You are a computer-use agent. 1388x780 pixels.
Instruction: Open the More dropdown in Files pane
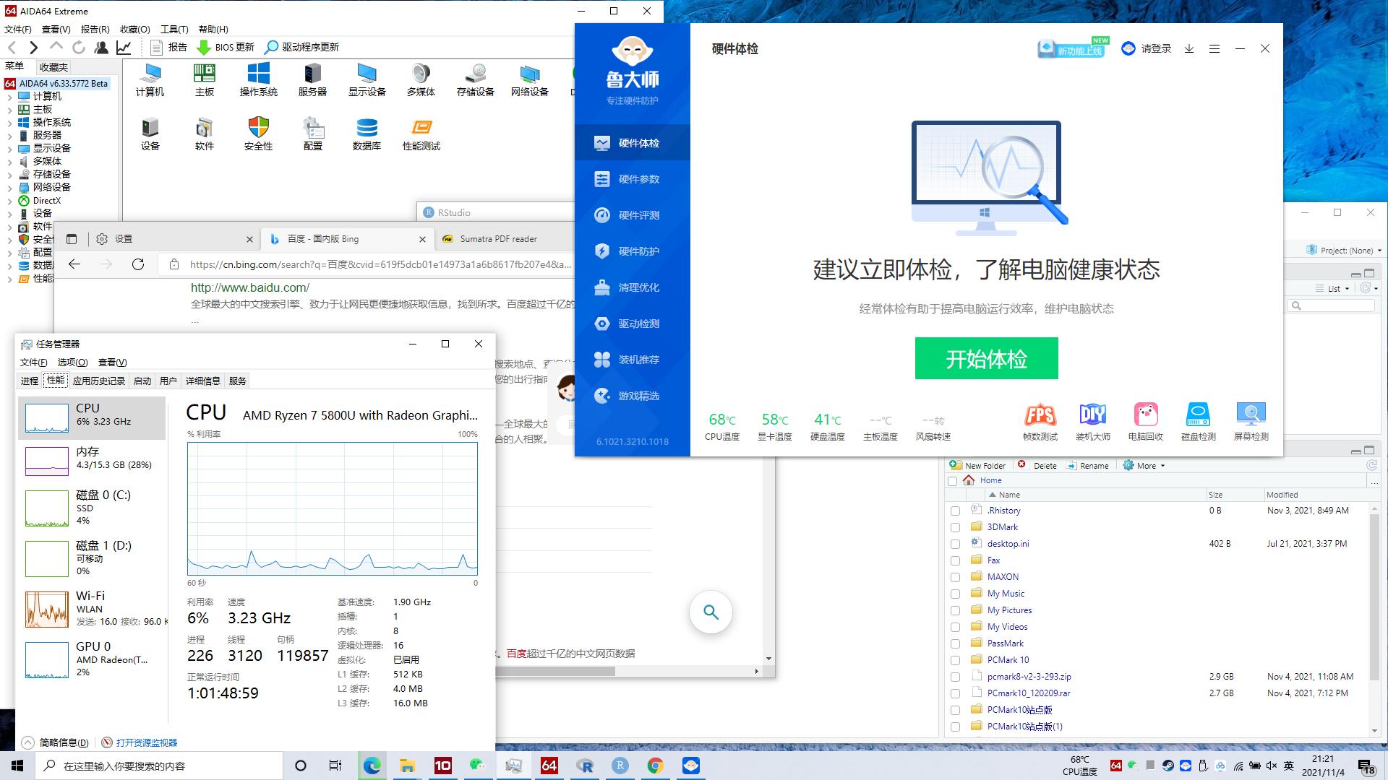click(1145, 466)
